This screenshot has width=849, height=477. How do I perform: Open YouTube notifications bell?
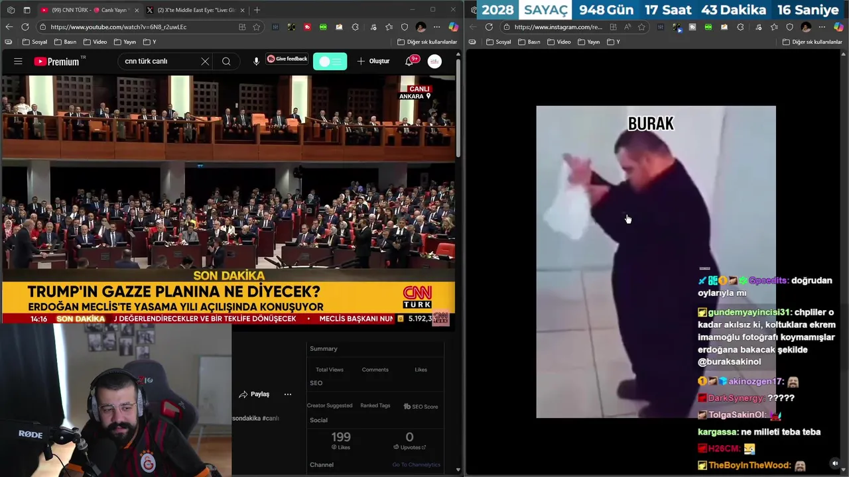(409, 61)
